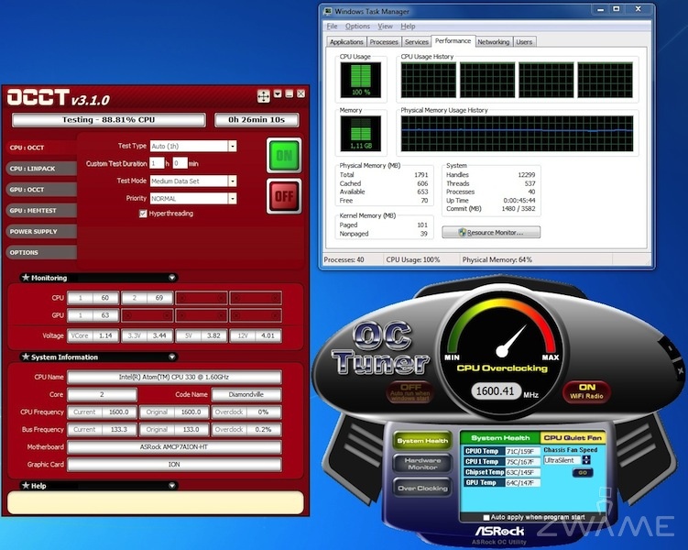The image size is (688, 550).
Task: Switch to the Applications tab
Action: (x=346, y=41)
